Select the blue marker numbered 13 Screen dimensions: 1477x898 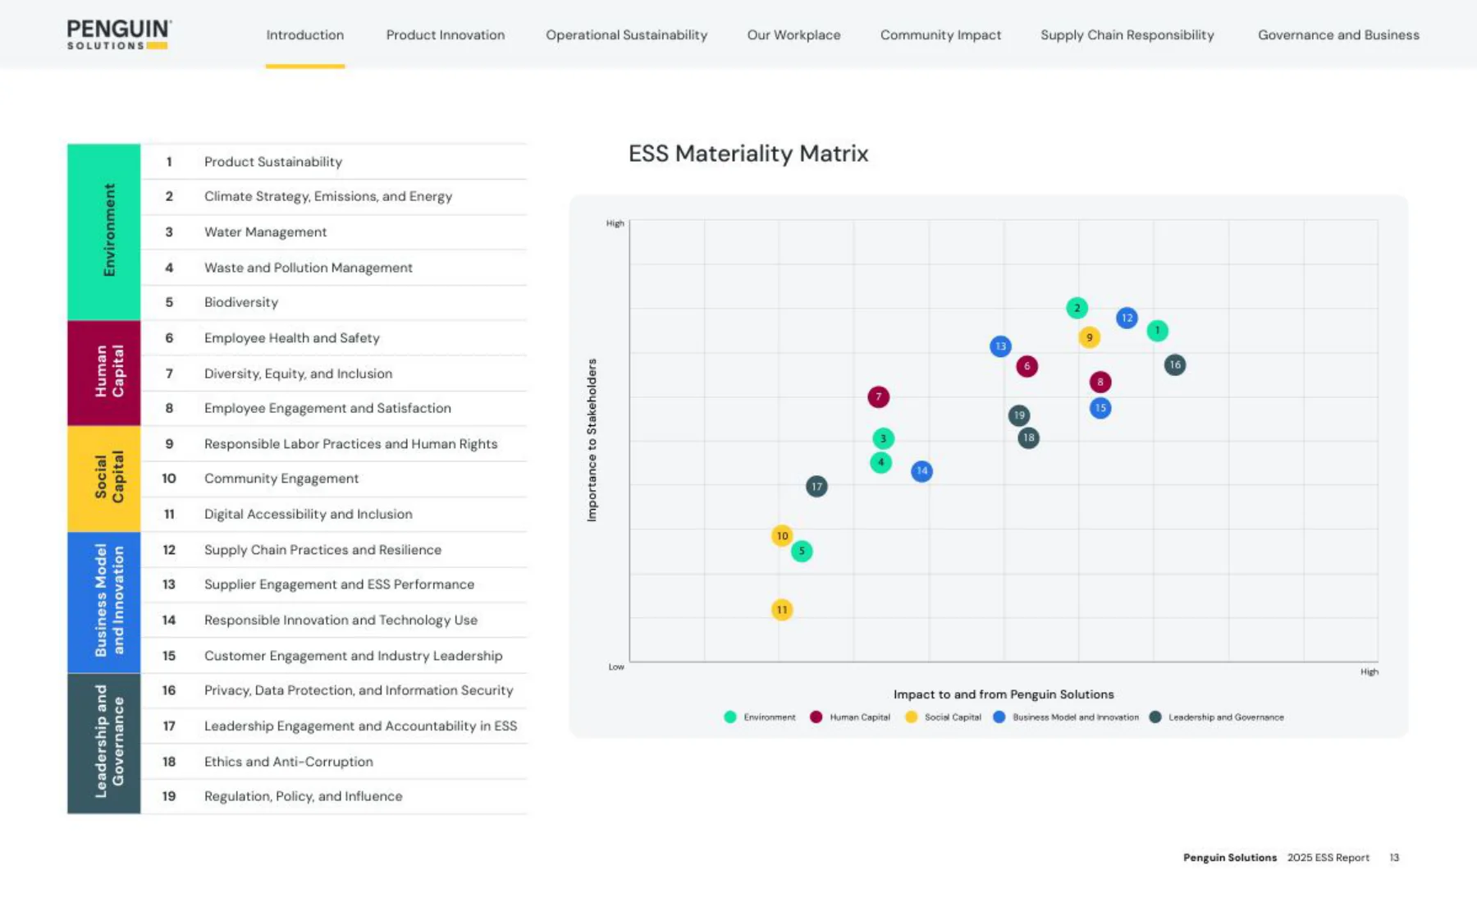(1000, 346)
